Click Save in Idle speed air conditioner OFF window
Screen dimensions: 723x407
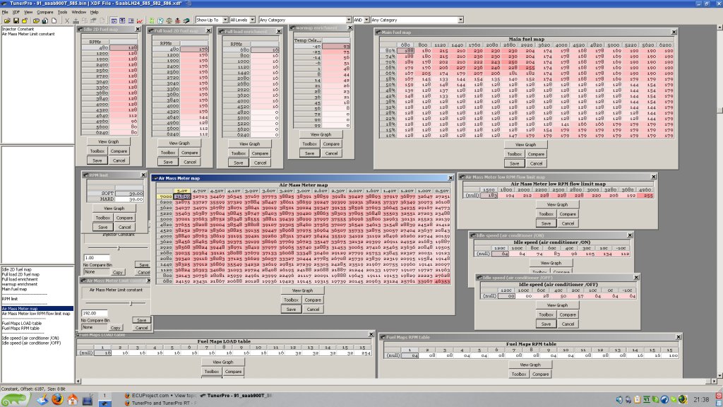pyautogui.click(x=546, y=324)
